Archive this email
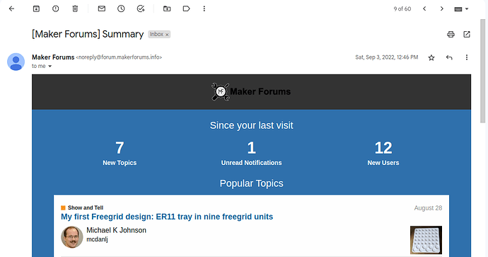Image resolution: width=488 pixels, height=257 pixels. click(x=36, y=8)
